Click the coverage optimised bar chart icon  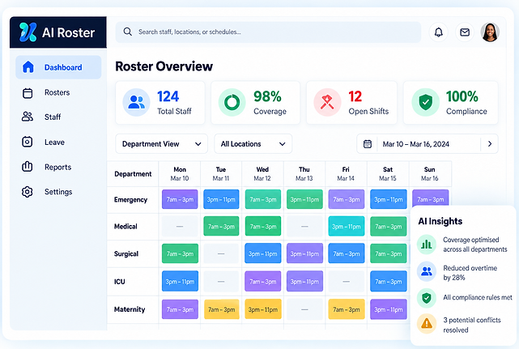(x=427, y=245)
